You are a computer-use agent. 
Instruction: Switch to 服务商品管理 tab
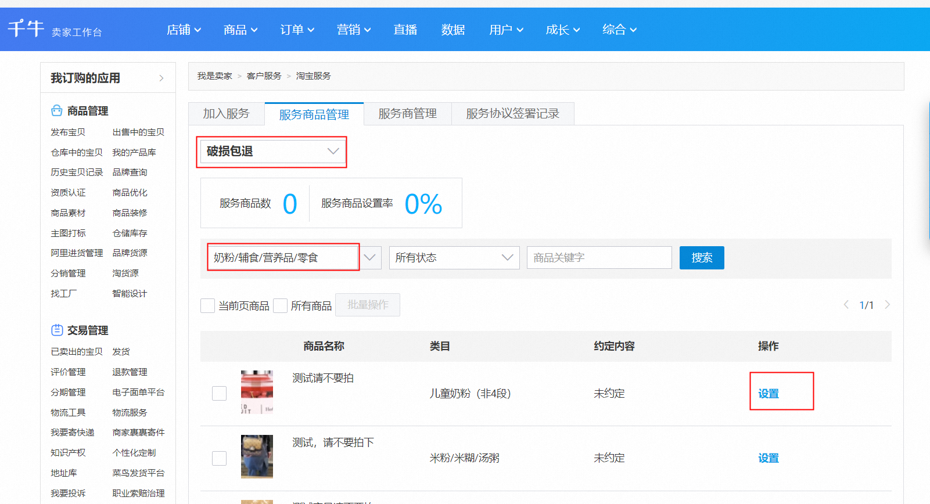tap(314, 114)
